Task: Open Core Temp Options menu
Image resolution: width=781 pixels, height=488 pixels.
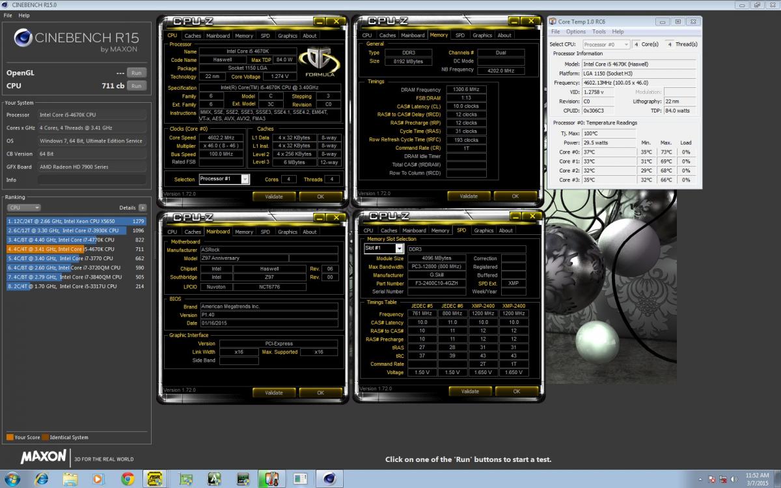Action: point(576,31)
